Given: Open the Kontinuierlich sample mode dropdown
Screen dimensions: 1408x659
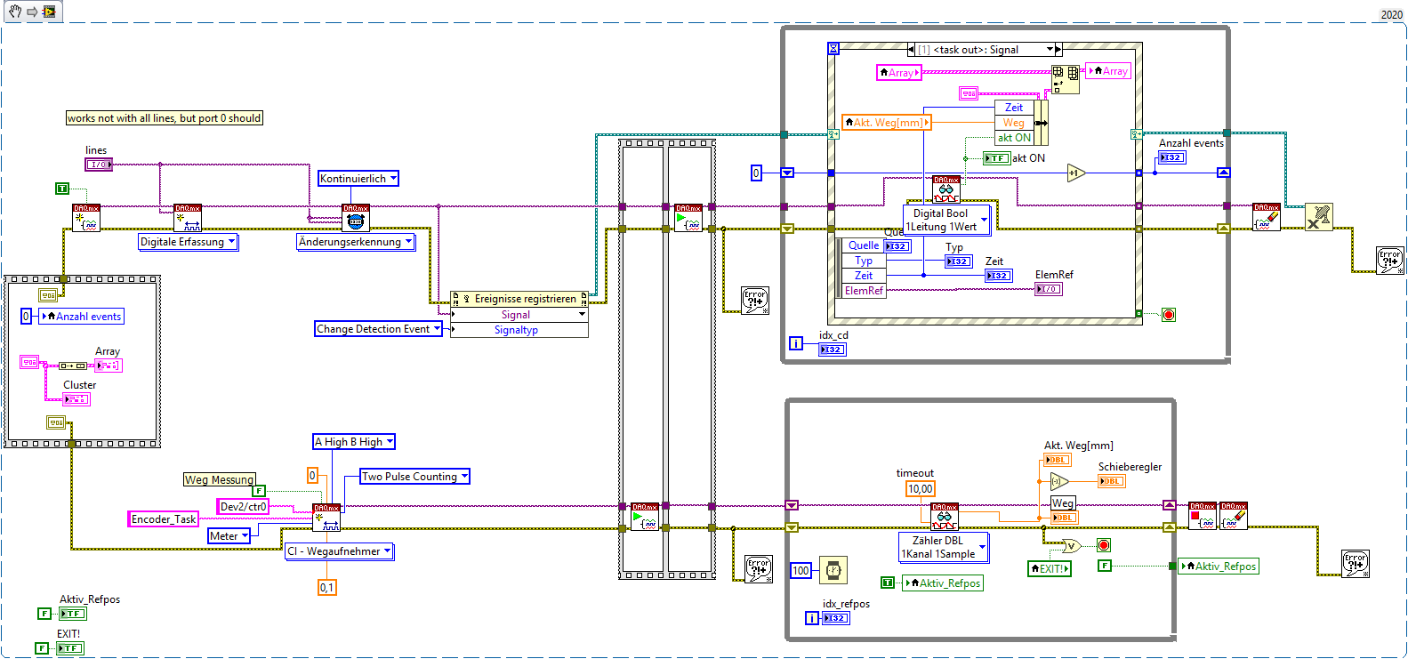Looking at the screenshot, I should (358, 179).
